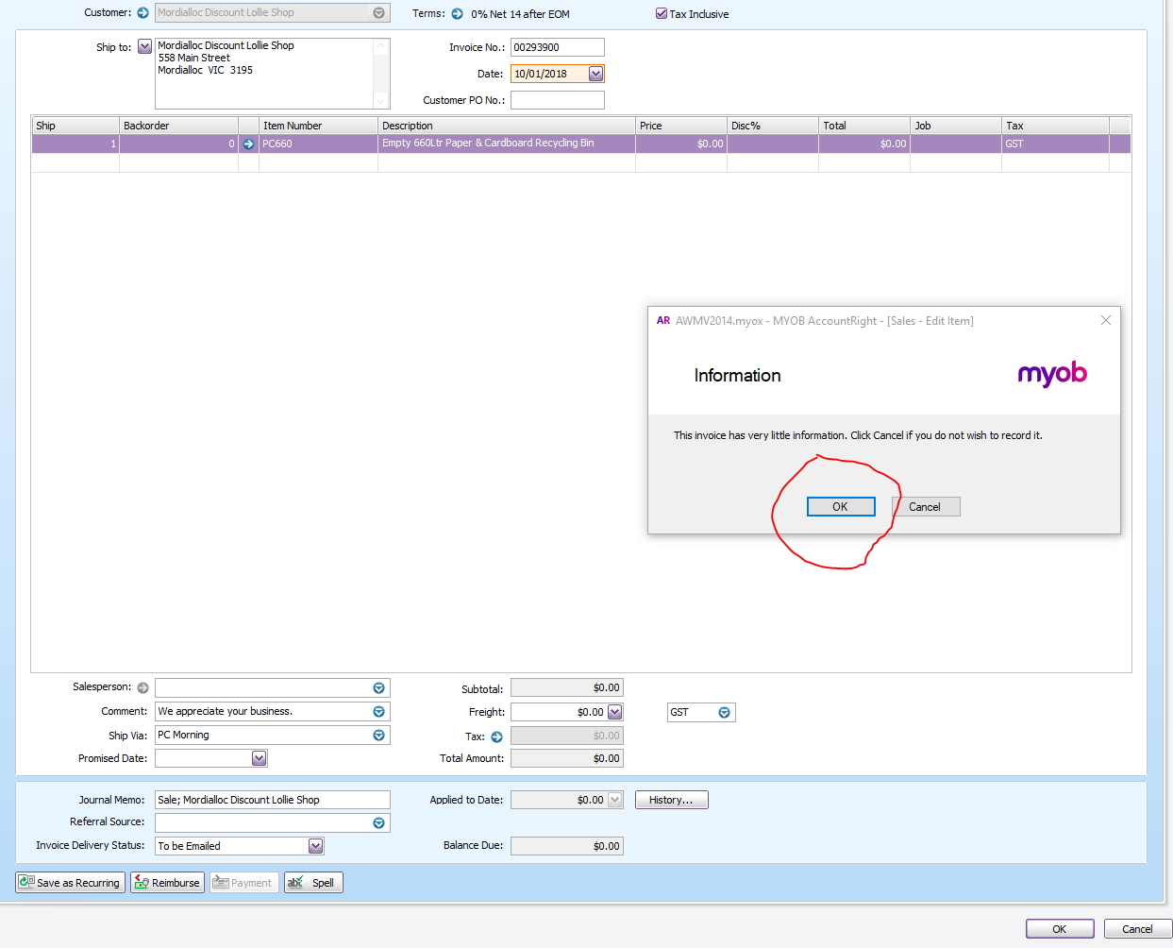1173x948 pixels.
Task: Click the History… button
Action: pos(672,800)
